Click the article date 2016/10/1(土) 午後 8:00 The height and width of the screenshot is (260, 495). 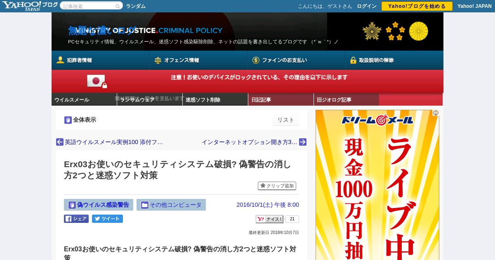[x=268, y=205]
